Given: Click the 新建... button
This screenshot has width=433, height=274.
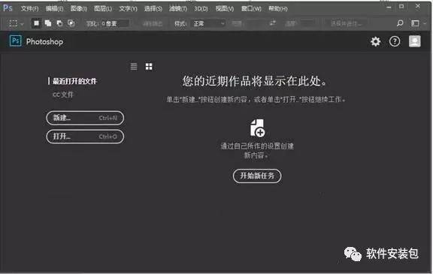Looking at the screenshot, I should tap(85, 118).
